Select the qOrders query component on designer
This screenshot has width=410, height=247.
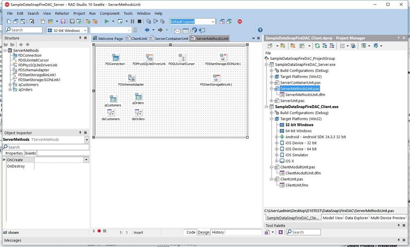click(138, 96)
